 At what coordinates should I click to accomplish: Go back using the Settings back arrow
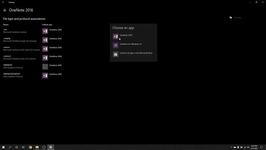point(3,2)
